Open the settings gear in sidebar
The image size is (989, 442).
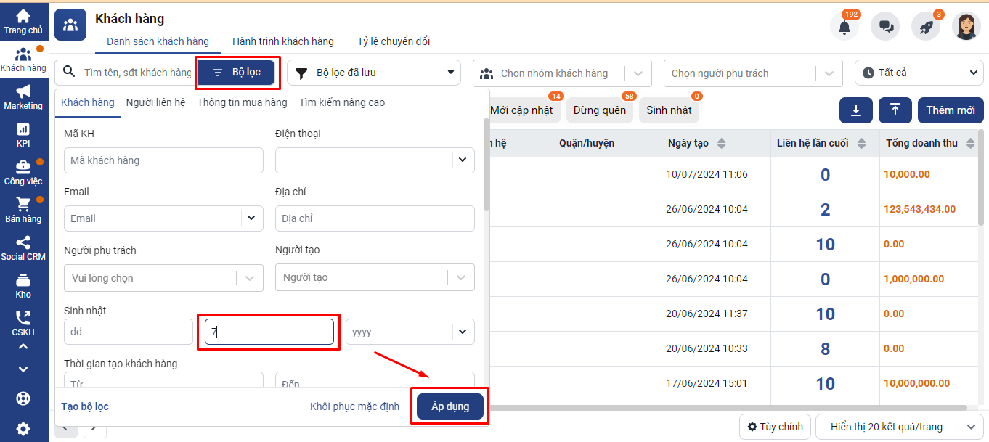[23, 428]
